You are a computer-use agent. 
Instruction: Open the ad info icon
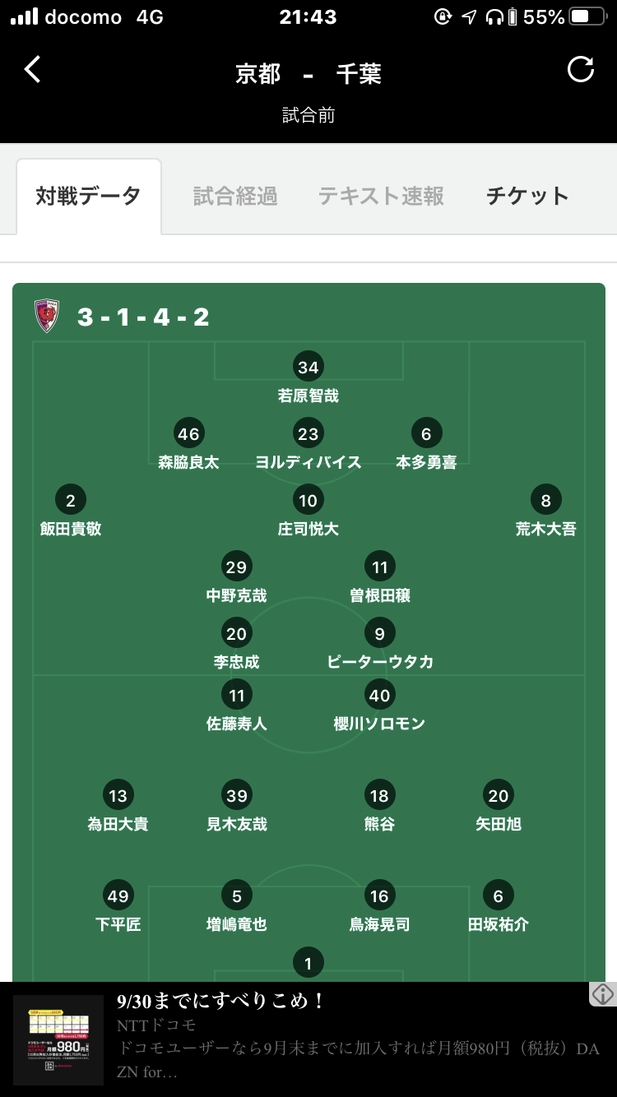pyautogui.click(x=603, y=994)
